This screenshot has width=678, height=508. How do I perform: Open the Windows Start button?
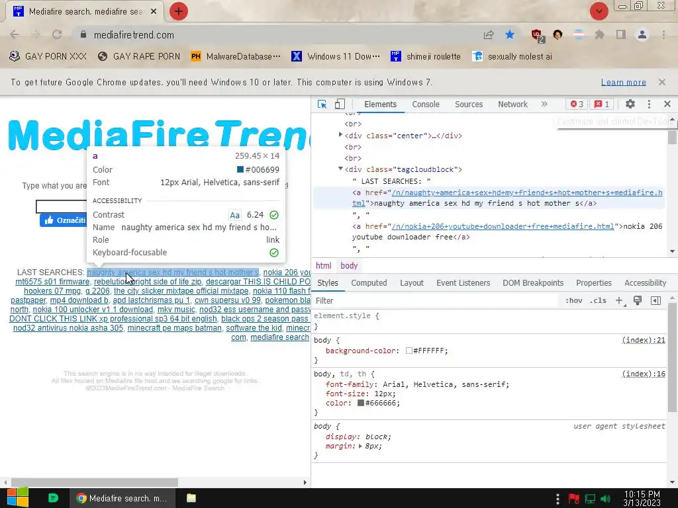click(17, 497)
